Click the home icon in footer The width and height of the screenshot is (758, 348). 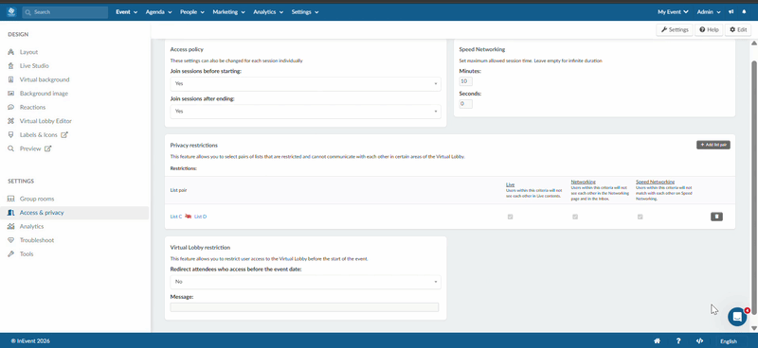(657, 340)
